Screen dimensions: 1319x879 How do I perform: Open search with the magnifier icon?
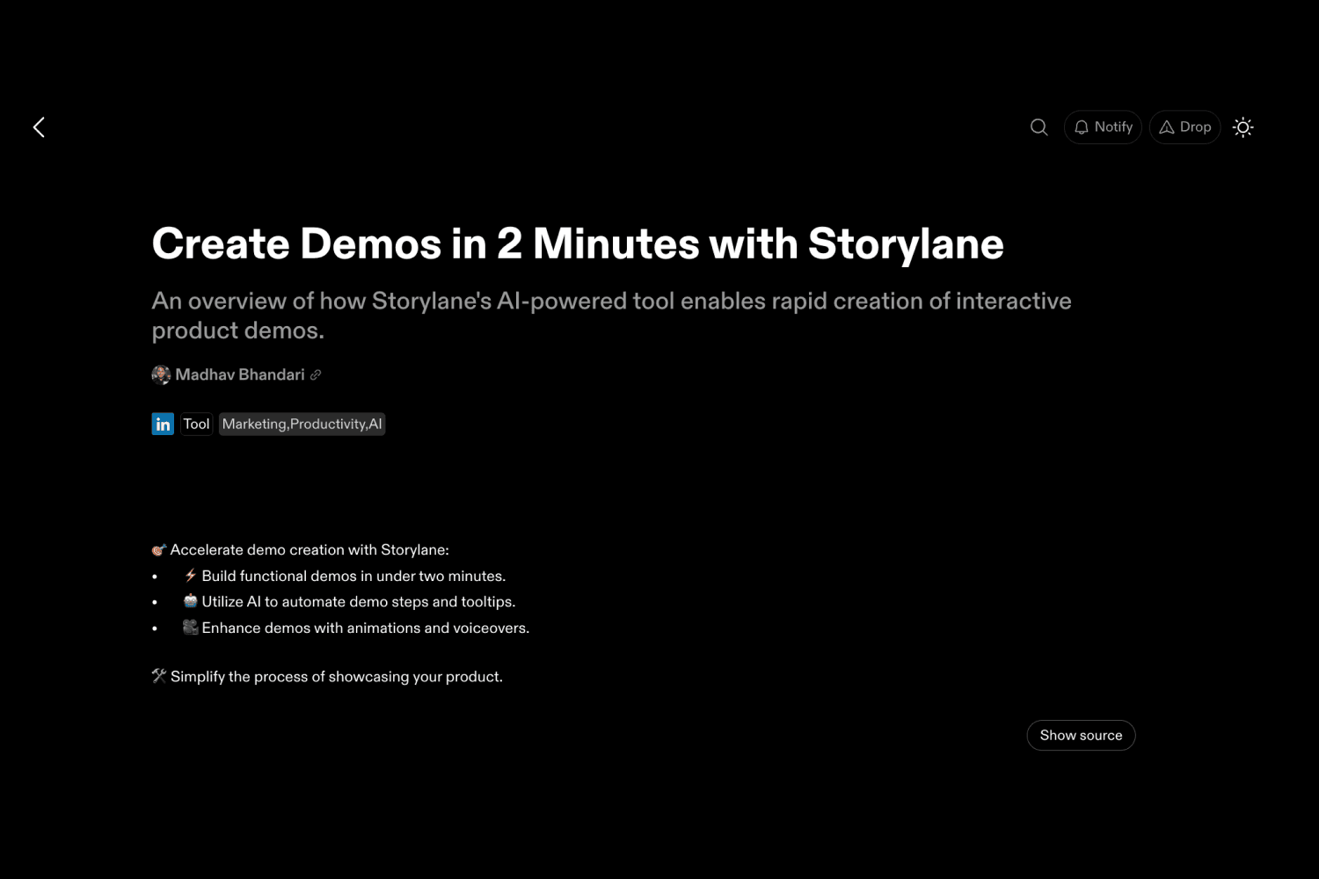point(1038,127)
